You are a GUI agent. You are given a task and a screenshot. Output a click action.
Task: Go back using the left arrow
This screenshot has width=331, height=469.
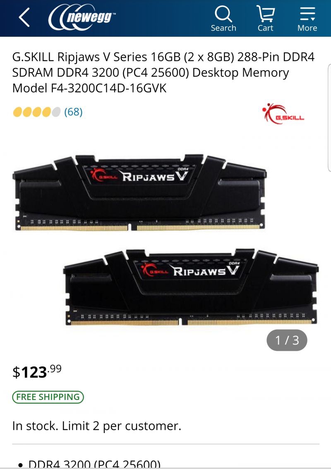point(24,18)
